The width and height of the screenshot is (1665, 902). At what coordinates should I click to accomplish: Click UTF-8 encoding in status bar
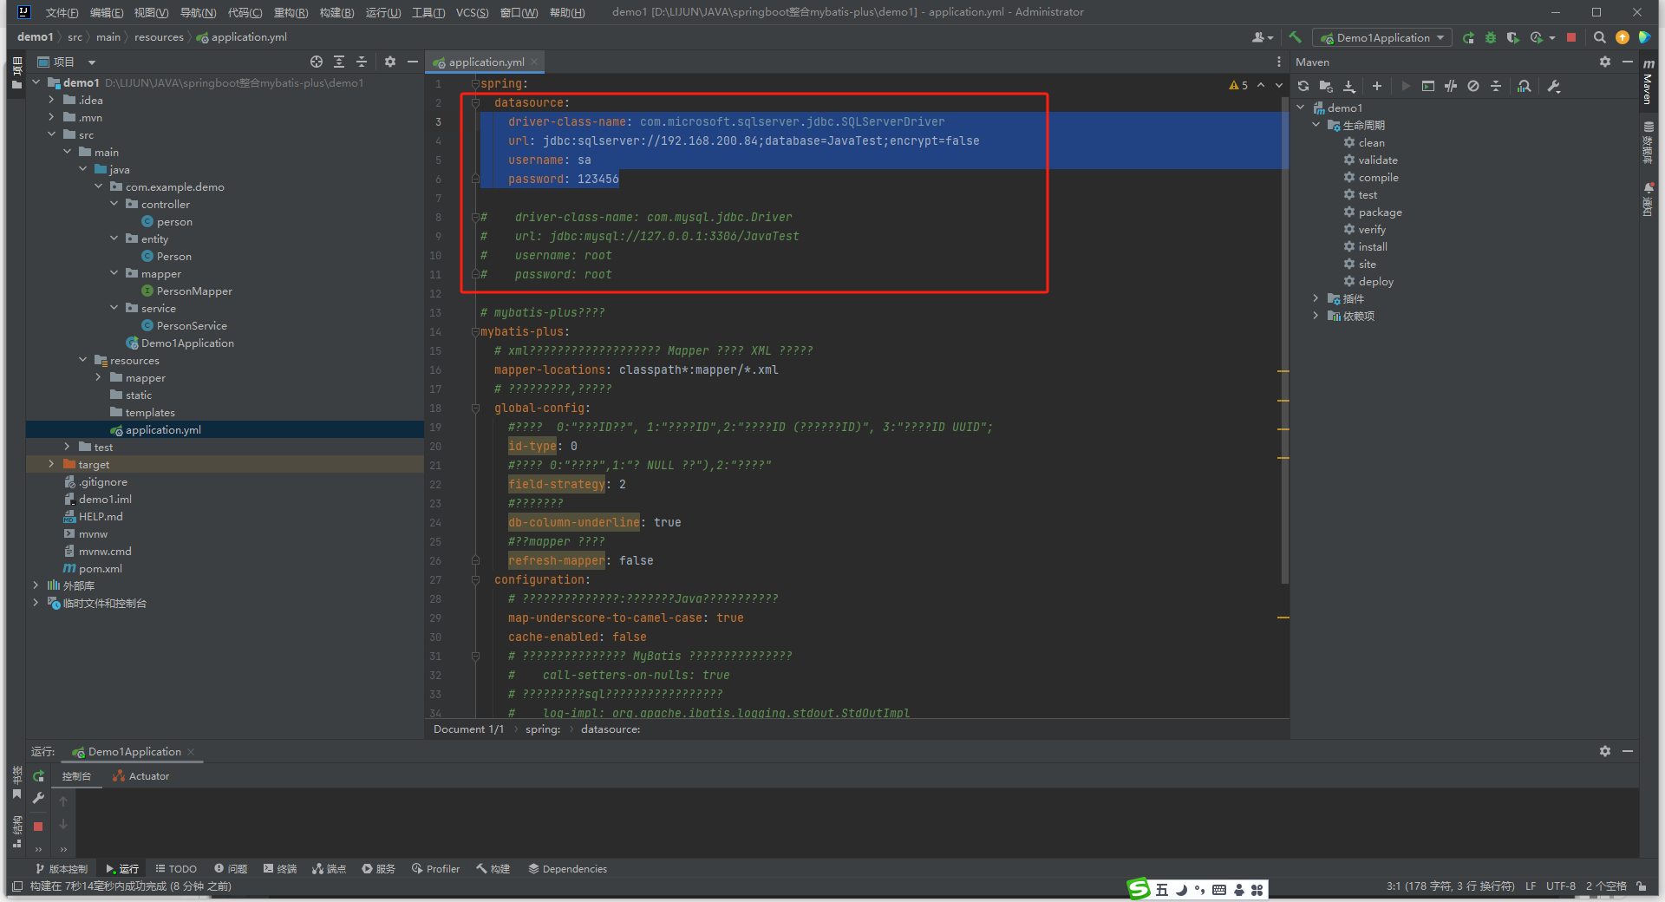(x=1561, y=886)
